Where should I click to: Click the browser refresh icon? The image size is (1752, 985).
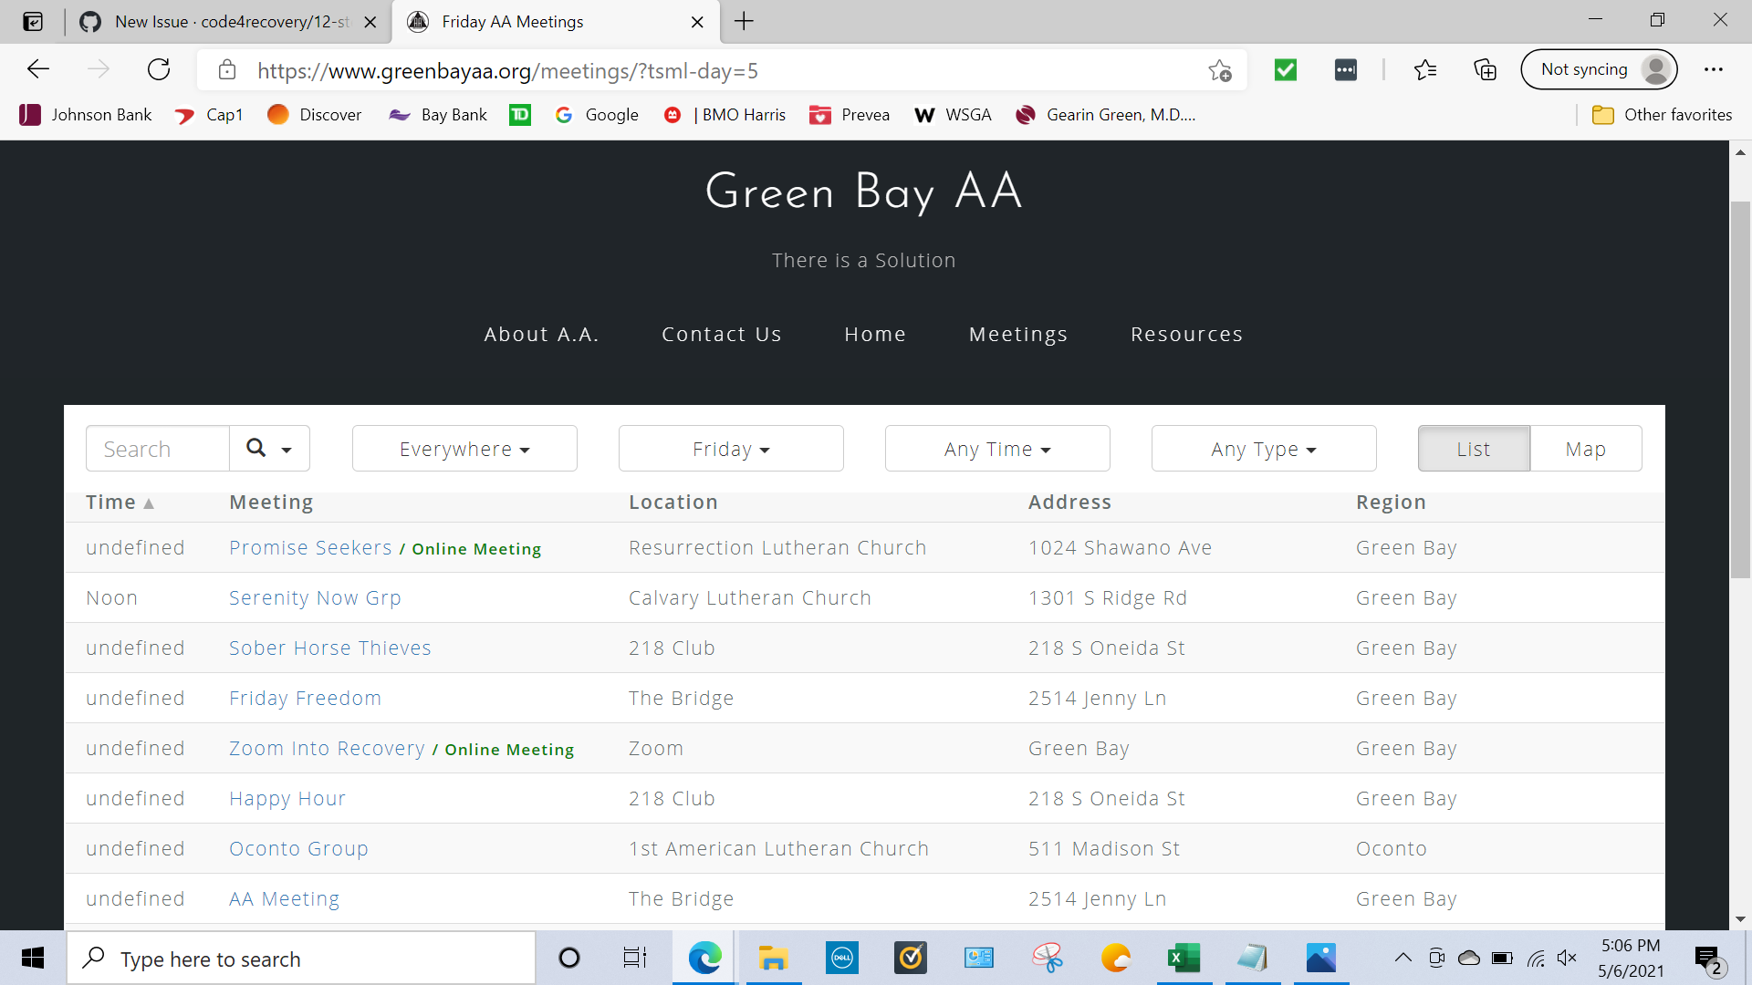(159, 69)
